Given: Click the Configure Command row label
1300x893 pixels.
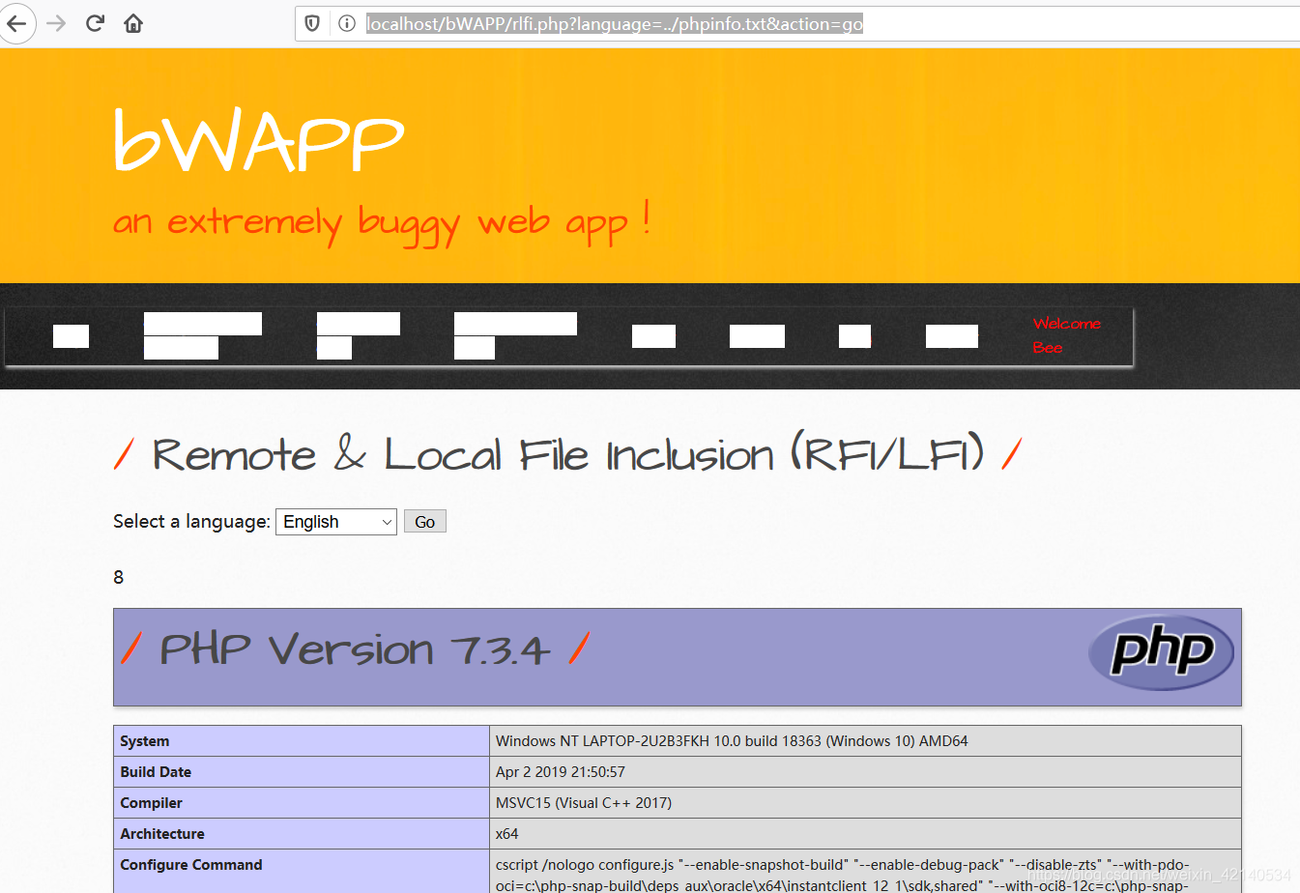Looking at the screenshot, I should pyautogui.click(x=191, y=865).
